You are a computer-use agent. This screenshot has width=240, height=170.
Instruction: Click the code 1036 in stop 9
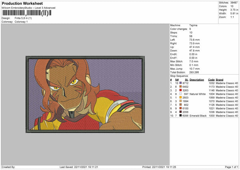pos(212,112)
